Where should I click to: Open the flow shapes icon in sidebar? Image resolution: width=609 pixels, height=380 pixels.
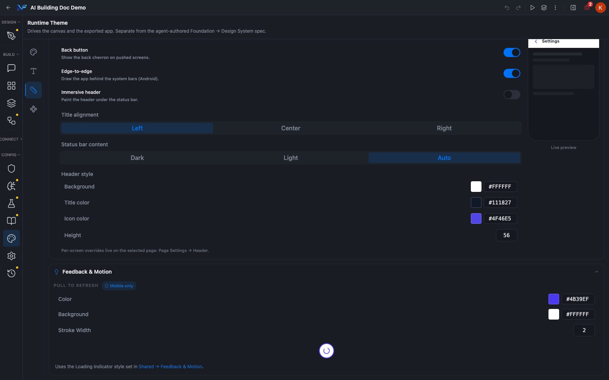click(x=11, y=120)
